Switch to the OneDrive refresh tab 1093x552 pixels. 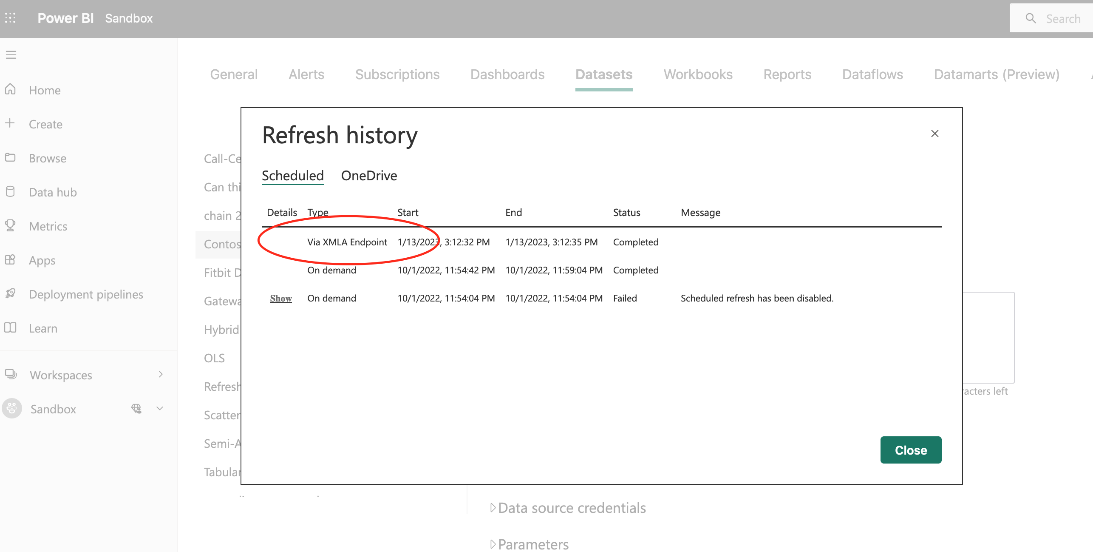[x=368, y=175]
